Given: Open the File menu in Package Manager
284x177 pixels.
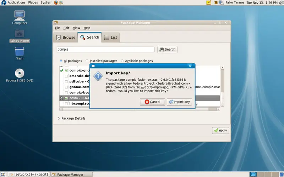Looking at the screenshot, I should (58, 28).
